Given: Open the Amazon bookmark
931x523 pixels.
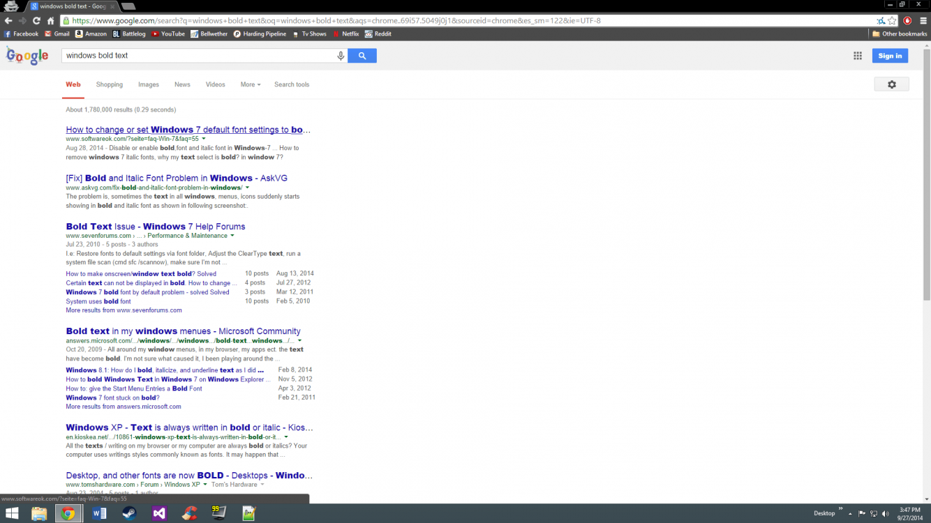Looking at the screenshot, I should (91, 33).
